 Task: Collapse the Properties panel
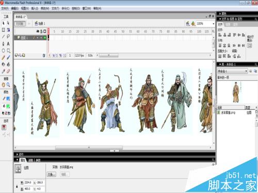17,160
